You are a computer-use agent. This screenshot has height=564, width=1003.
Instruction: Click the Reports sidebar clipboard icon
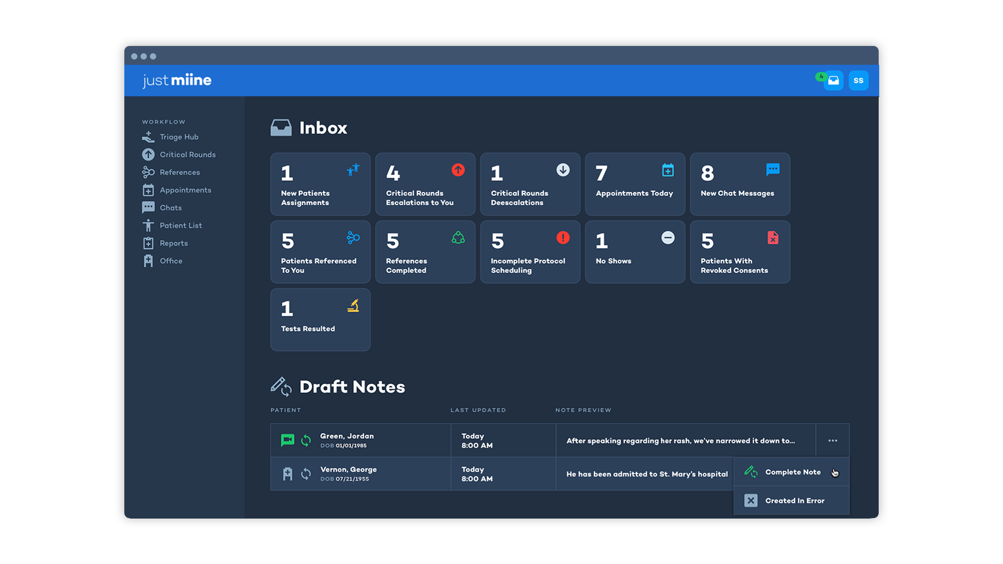[x=148, y=243]
